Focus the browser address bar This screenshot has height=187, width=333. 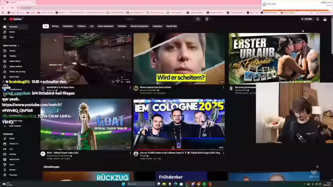[138, 8]
